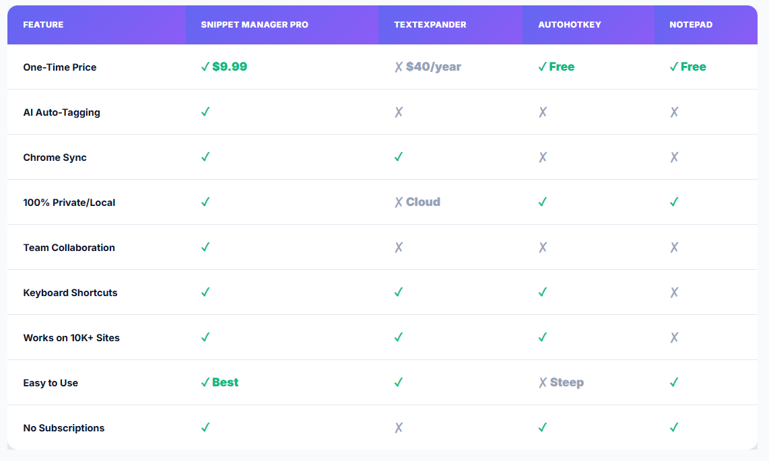Click the Snippet Manager Pro Team Collaboration checkmark

pos(205,247)
